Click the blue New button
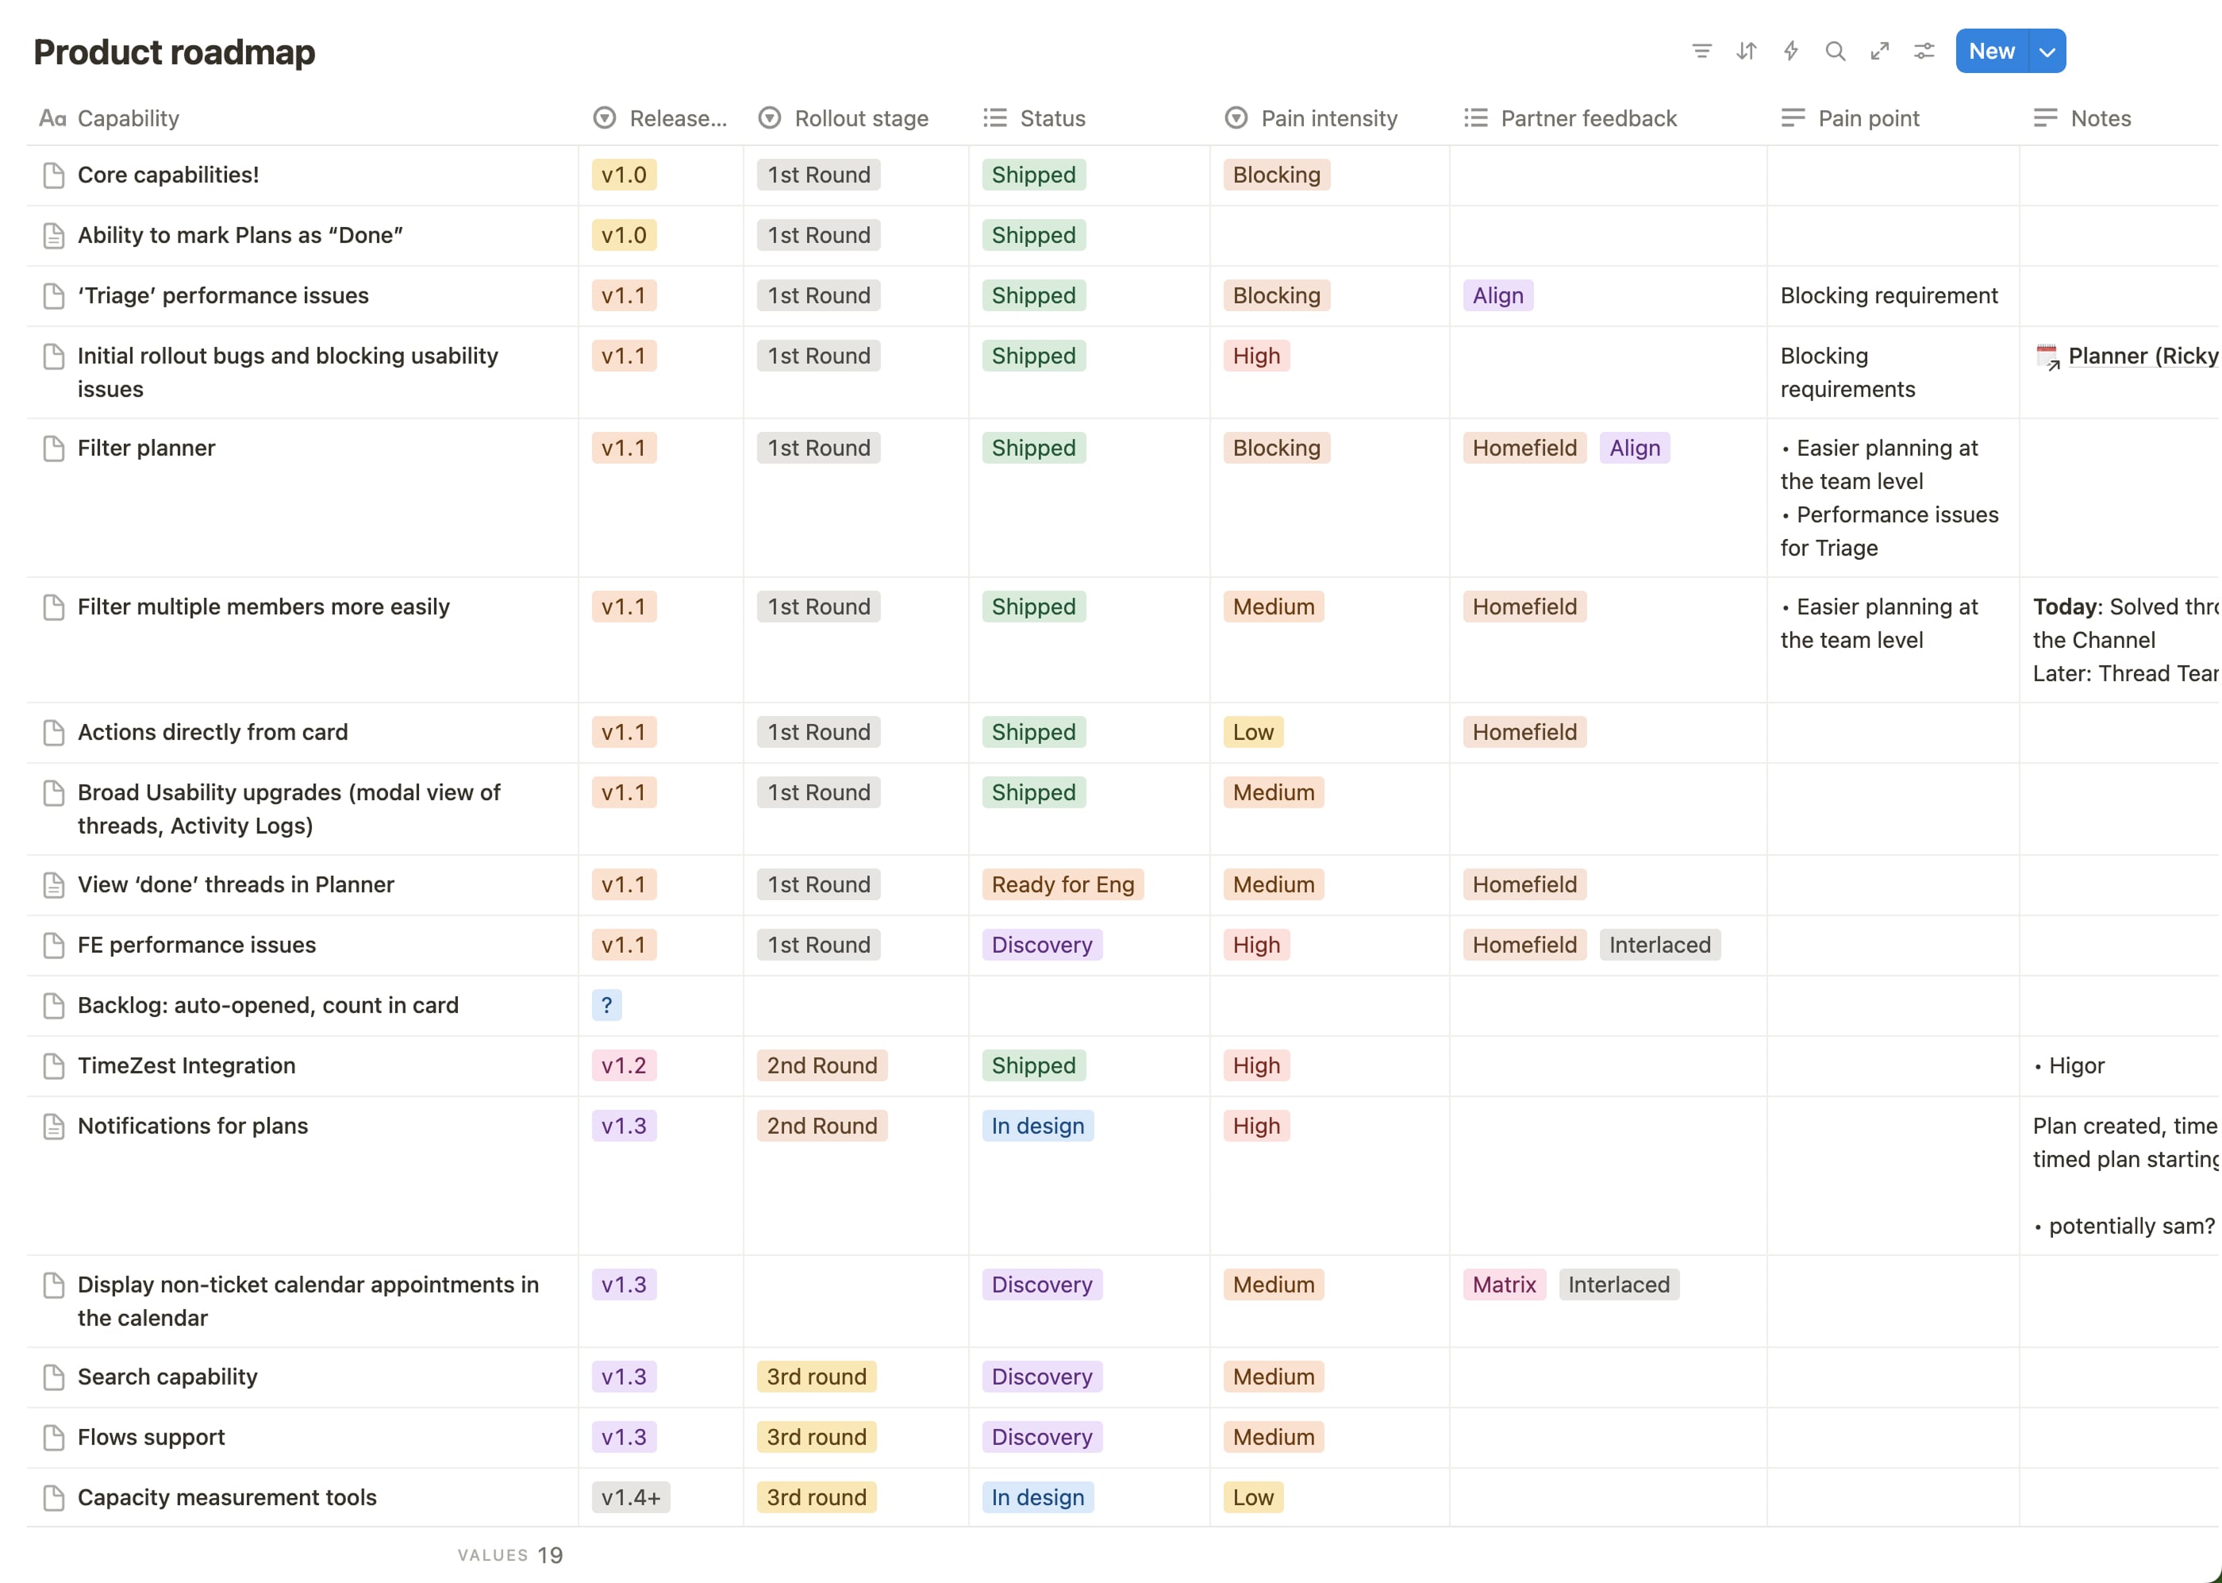 point(1991,52)
